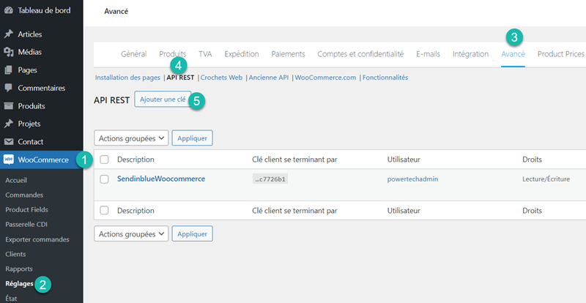Click the Commentaires speech bubble icon
This screenshot has width=586, height=303.
pos(9,88)
